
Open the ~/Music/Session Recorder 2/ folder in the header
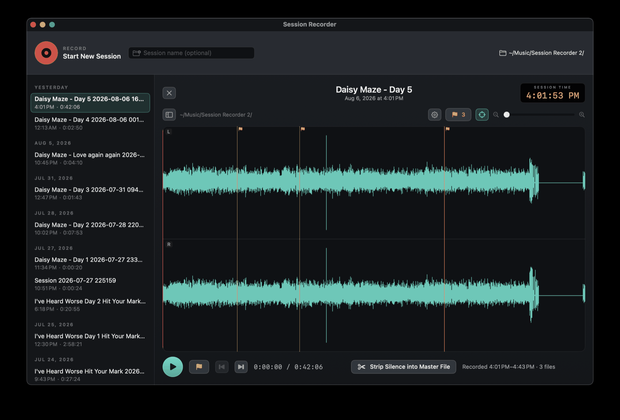tap(542, 53)
